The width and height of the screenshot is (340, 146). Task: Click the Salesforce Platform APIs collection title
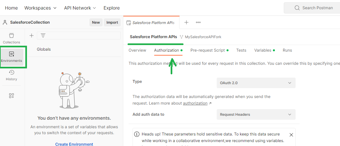[x=153, y=37]
